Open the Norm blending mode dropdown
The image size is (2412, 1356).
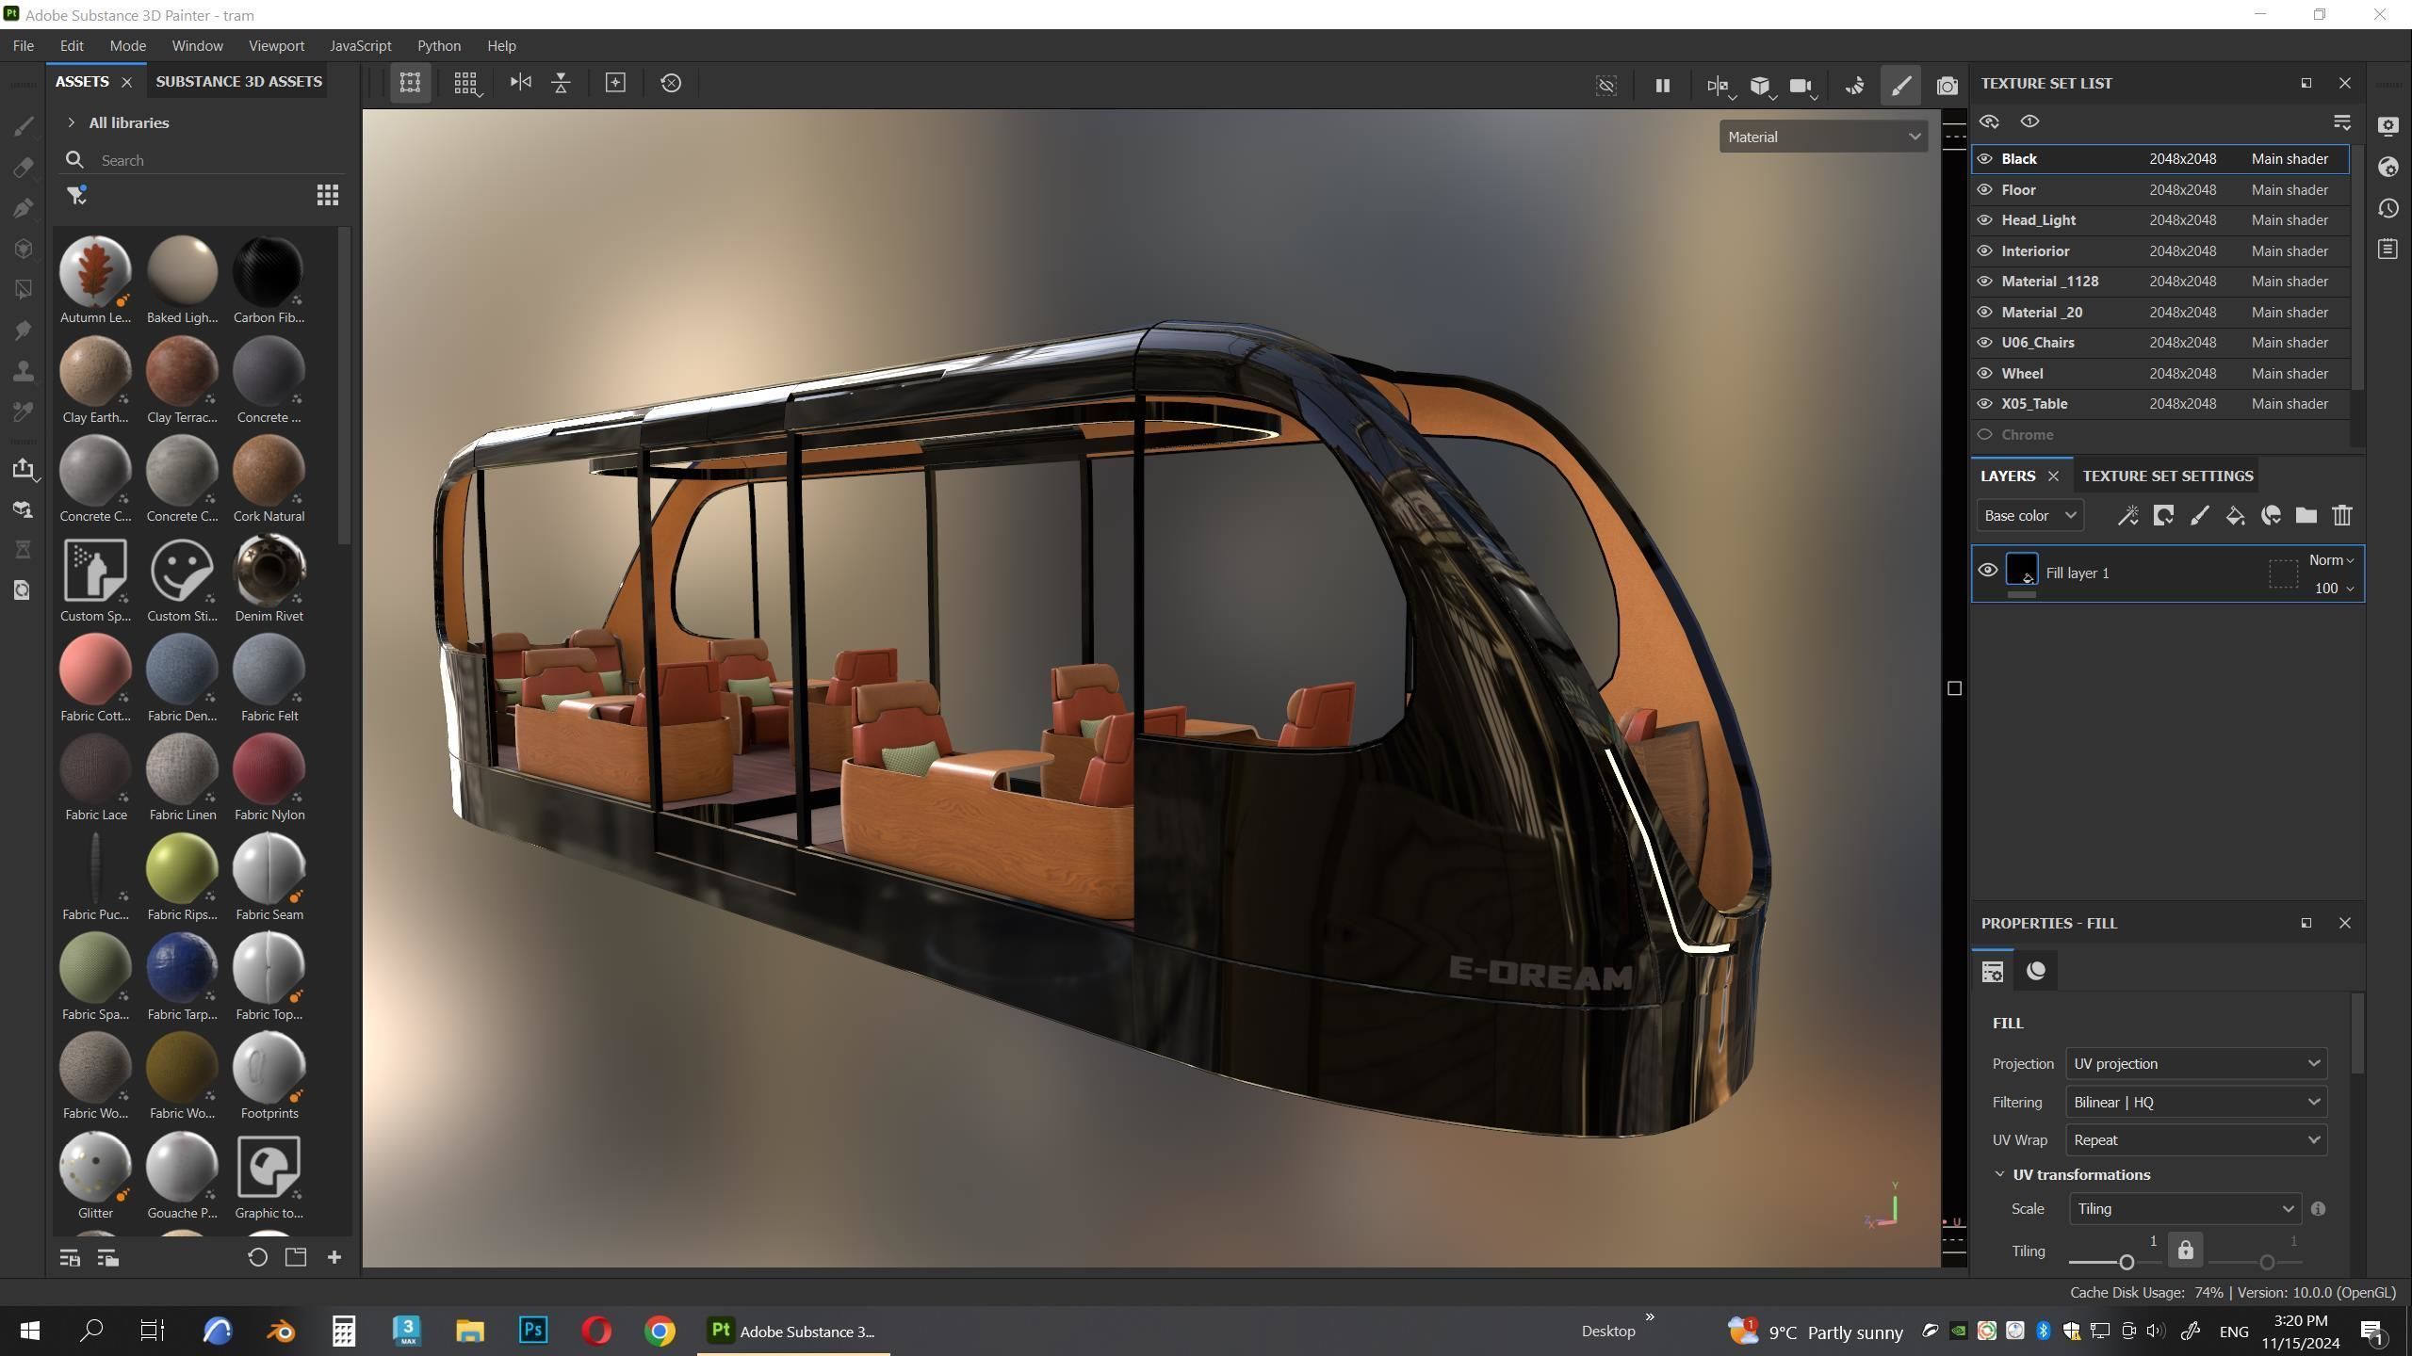coord(2330,560)
